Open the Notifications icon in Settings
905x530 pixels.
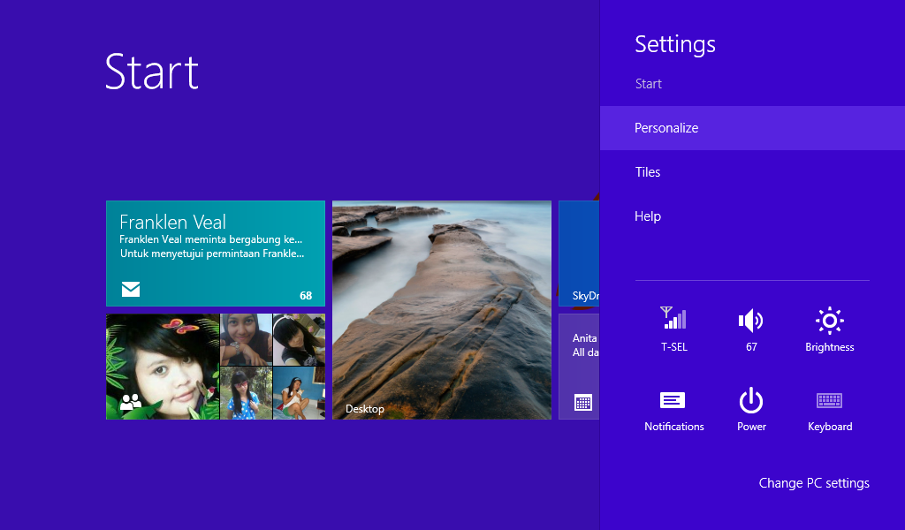point(673,399)
